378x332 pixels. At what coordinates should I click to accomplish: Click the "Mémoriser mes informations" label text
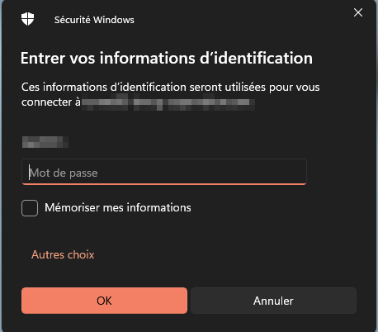(x=118, y=207)
